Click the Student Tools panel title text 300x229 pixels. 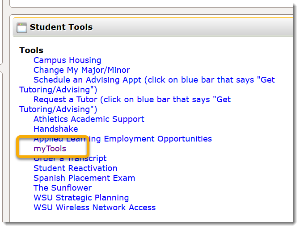(61, 27)
